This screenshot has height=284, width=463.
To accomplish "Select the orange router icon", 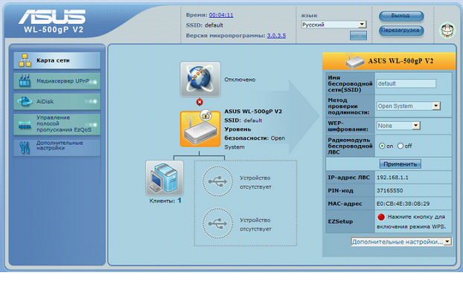I will (200, 129).
